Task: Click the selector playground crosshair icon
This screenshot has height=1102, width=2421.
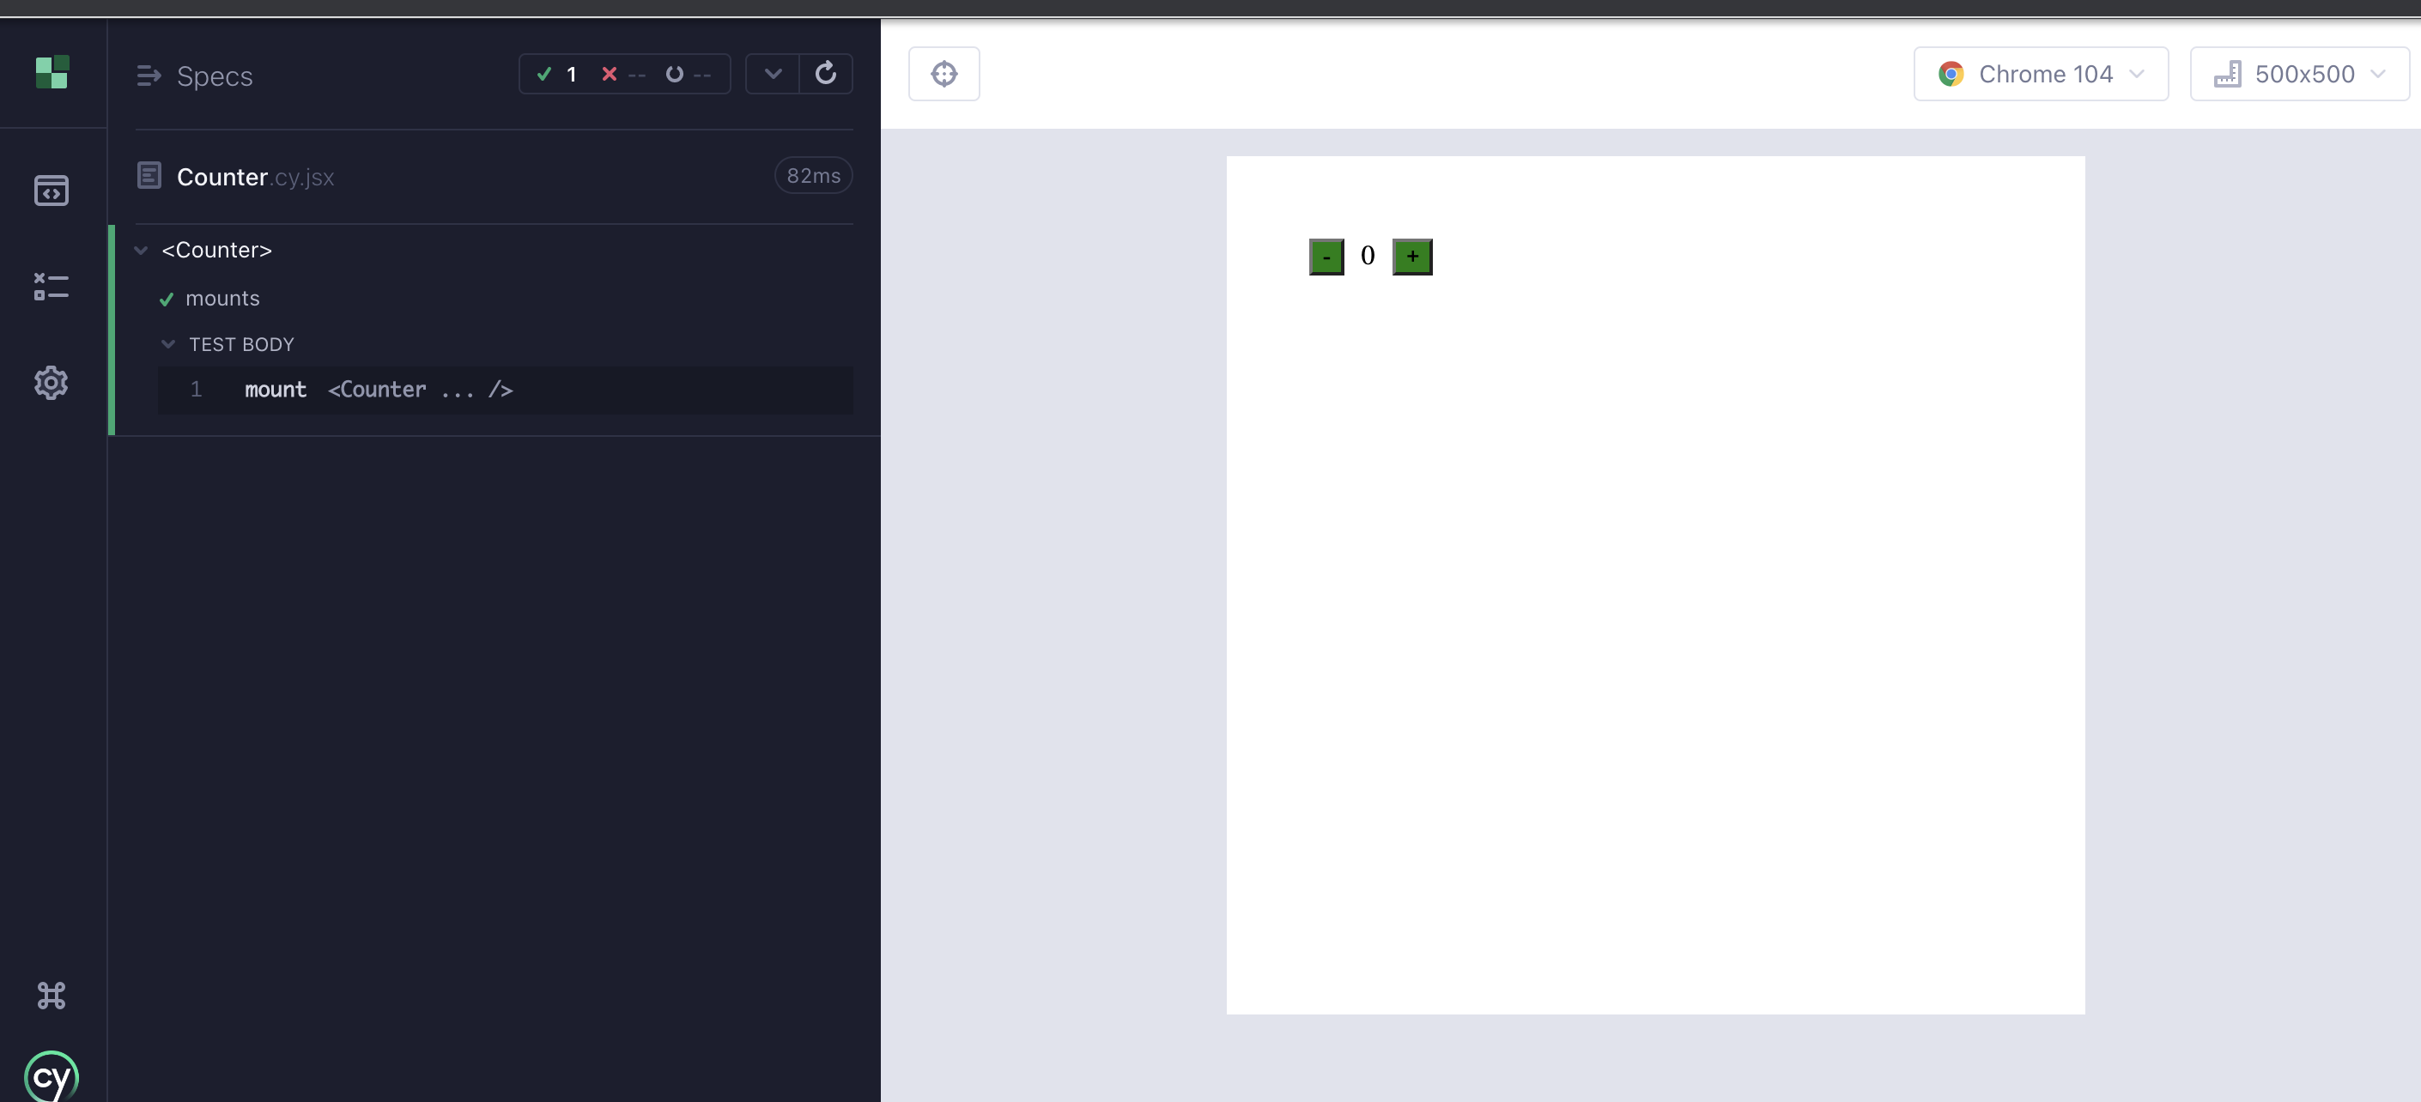Action: 944,73
